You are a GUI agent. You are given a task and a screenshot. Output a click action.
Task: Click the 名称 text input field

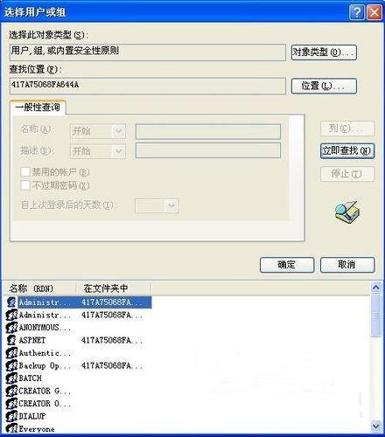tap(208, 131)
